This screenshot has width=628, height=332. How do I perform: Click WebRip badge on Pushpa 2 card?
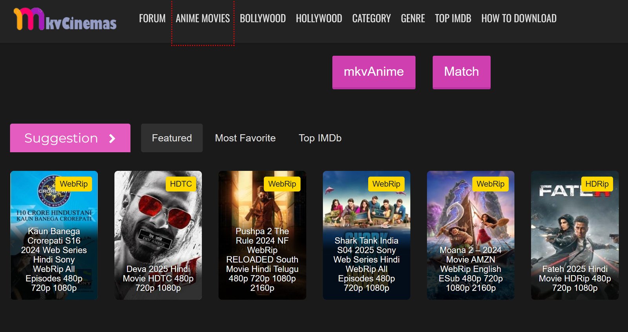pos(282,184)
